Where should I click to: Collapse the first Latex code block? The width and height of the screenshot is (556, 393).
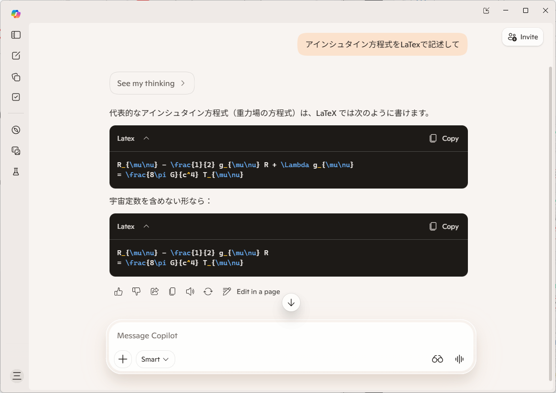pyautogui.click(x=146, y=138)
